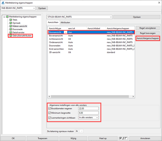Open the In alle vensters dropdown
This screenshot has height=141, width=162.
click(89, 117)
